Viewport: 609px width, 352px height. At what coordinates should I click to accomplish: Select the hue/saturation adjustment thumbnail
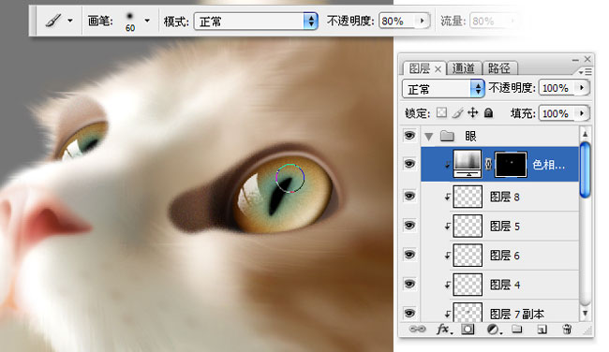coord(468,164)
